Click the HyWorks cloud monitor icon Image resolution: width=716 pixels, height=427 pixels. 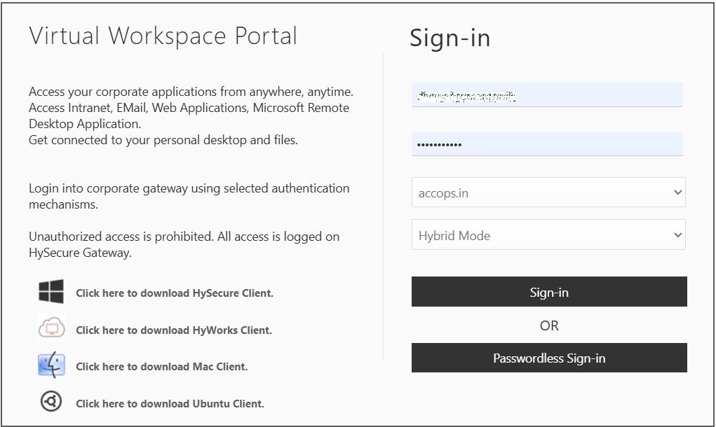click(51, 328)
